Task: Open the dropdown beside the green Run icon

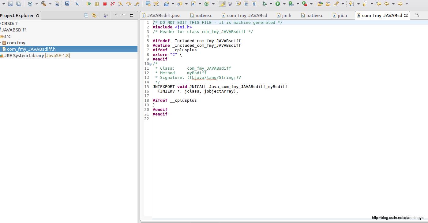Action: [x=284, y=4]
